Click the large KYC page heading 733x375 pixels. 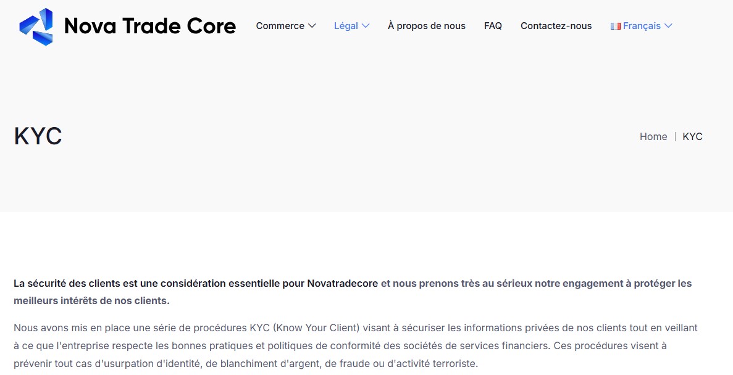coord(38,137)
